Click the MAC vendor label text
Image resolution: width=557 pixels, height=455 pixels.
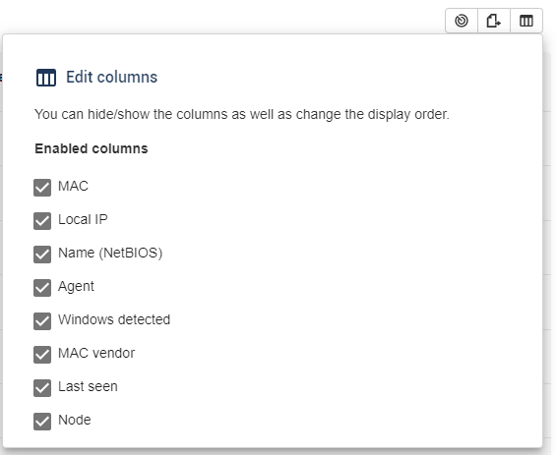(96, 353)
